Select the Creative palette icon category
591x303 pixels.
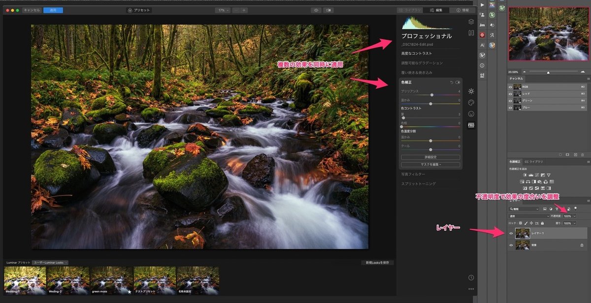coord(471,103)
